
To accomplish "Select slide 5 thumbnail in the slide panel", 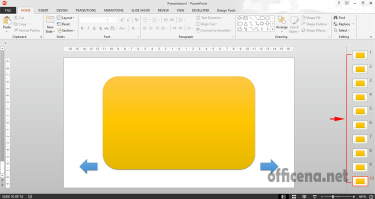I will [x=360, y=111].
